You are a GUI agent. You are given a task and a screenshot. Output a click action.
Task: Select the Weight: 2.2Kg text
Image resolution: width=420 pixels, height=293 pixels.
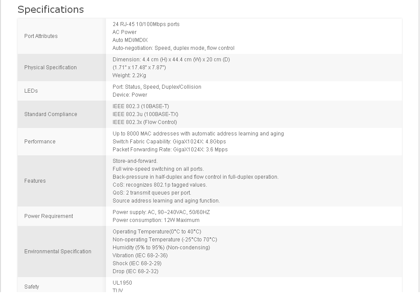tap(129, 75)
